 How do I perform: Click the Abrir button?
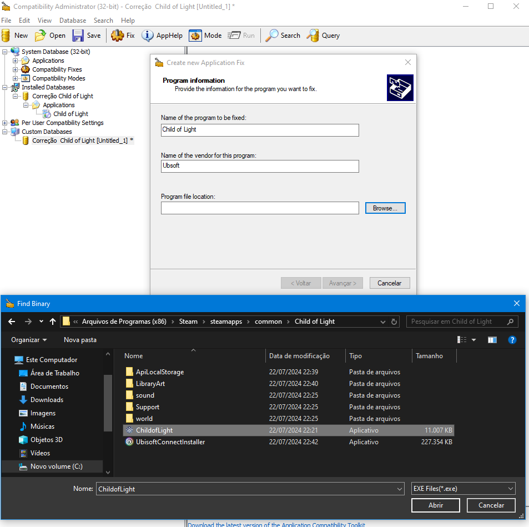click(x=436, y=505)
